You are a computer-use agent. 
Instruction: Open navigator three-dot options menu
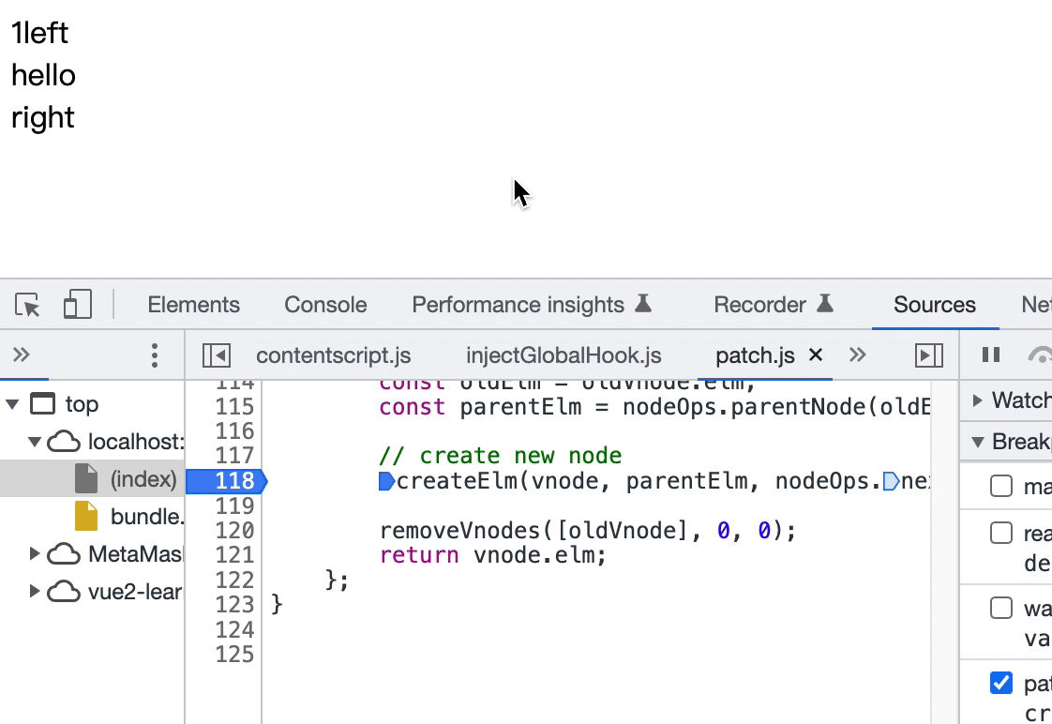(x=155, y=354)
